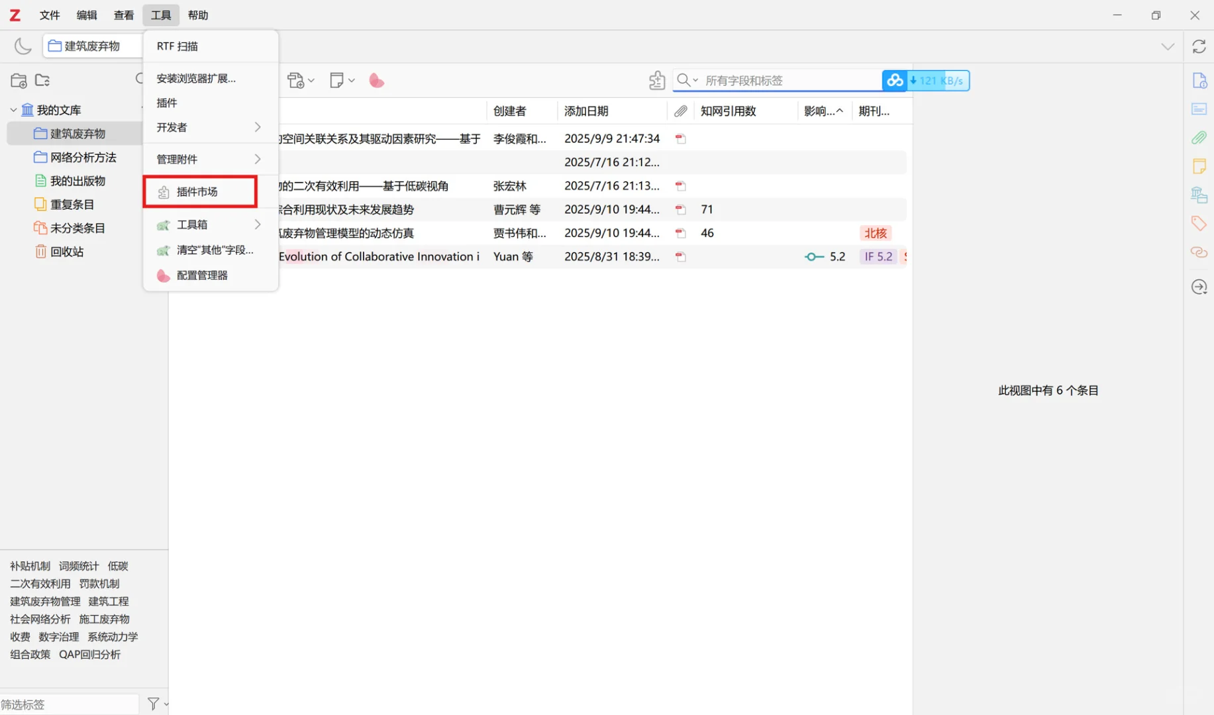Open the new note dropdown arrow
Image resolution: width=1214 pixels, height=715 pixels.
pos(350,79)
